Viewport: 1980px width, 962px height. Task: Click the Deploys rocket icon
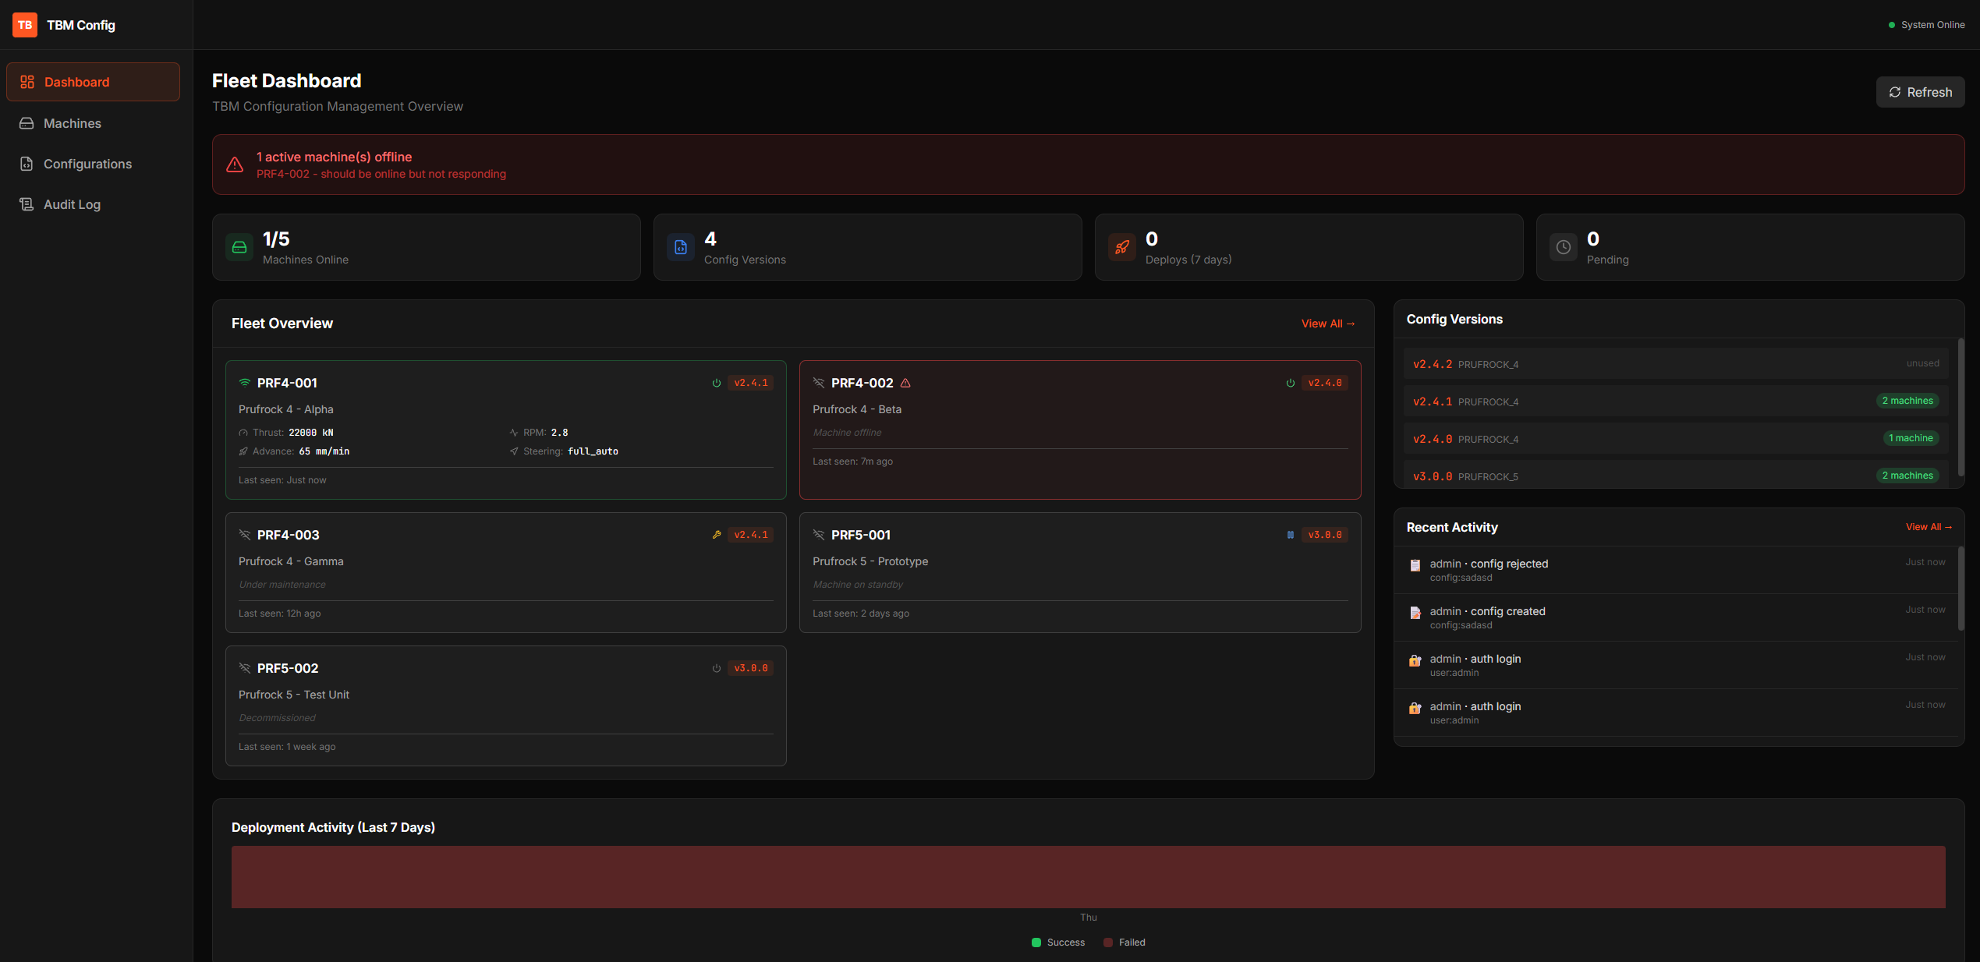[1122, 247]
